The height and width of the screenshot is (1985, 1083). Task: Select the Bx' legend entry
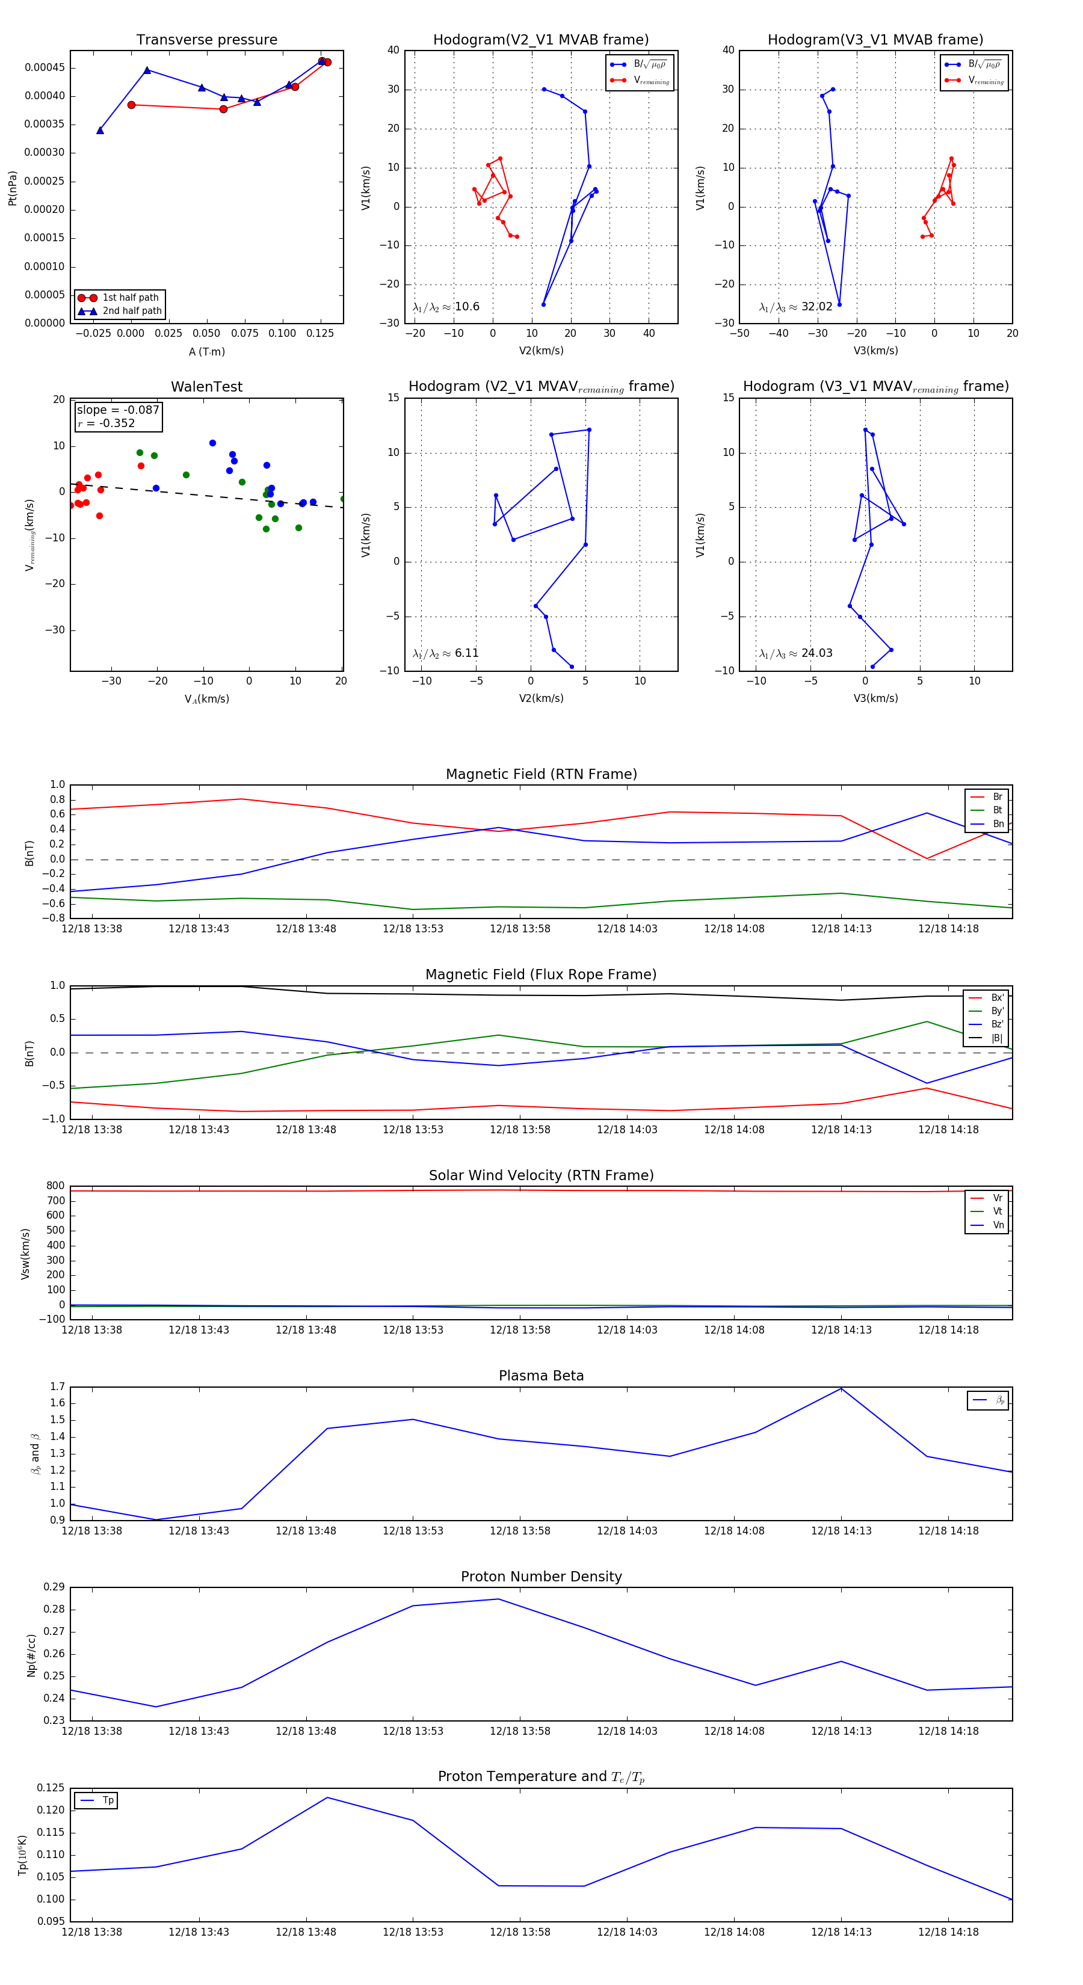pos(986,997)
